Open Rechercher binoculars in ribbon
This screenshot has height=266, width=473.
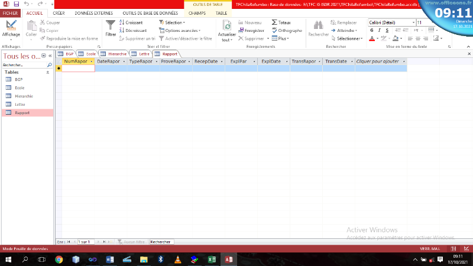point(318,27)
